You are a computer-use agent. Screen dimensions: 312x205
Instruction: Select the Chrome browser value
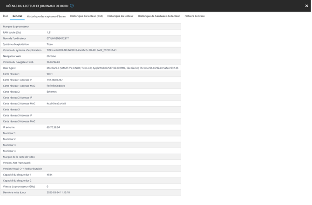pyautogui.click(x=51, y=56)
